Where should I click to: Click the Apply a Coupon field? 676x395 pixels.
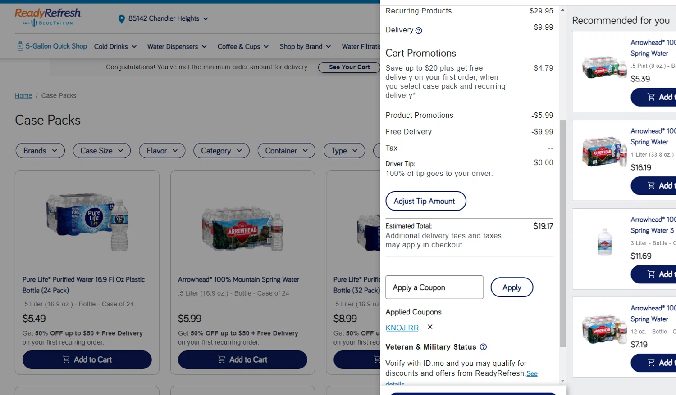click(x=434, y=287)
